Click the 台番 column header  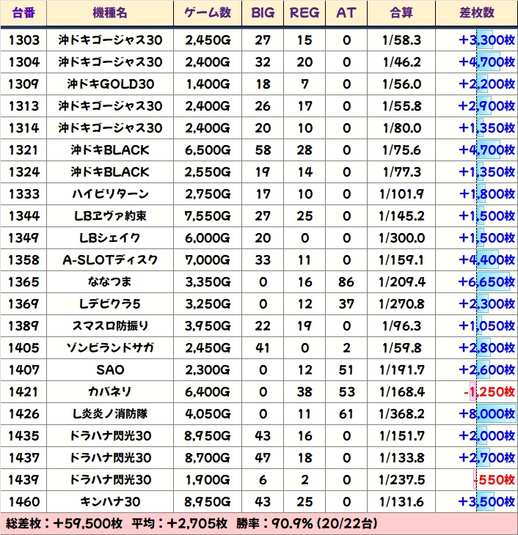[x=23, y=13]
